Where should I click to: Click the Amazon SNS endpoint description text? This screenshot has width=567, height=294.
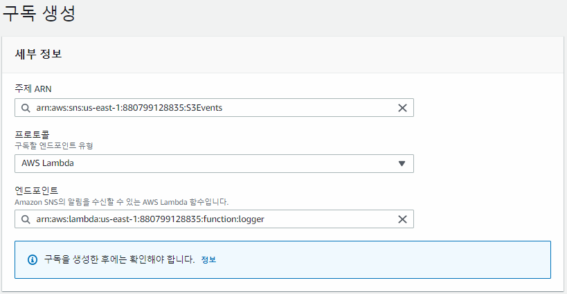pyautogui.click(x=122, y=202)
